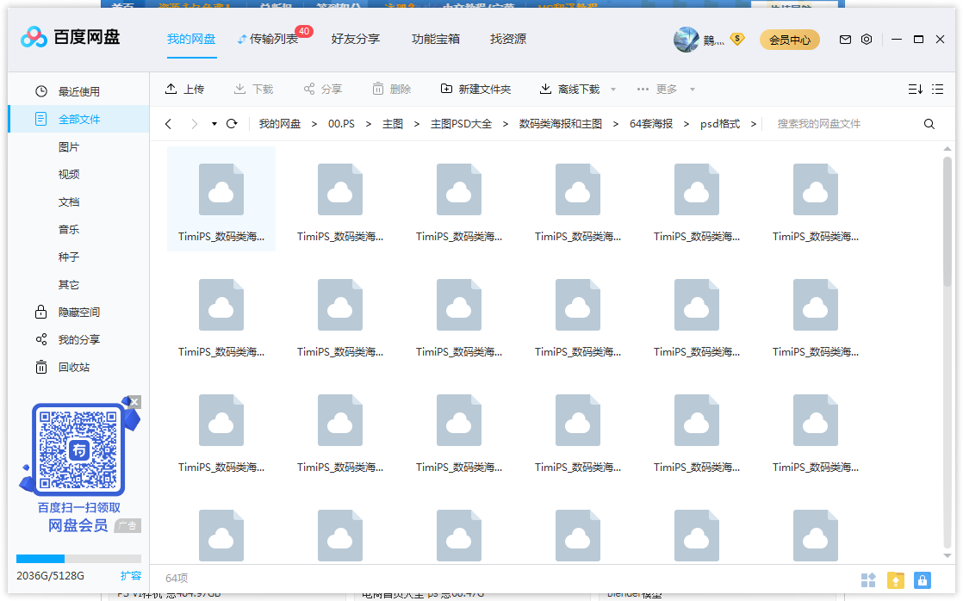This screenshot has height=601, width=963.
Task: Click the 下载 download button
Action: coord(253,89)
